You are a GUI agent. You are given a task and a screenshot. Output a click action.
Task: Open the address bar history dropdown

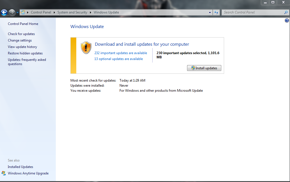pyautogui.click(x=210, y=12)
